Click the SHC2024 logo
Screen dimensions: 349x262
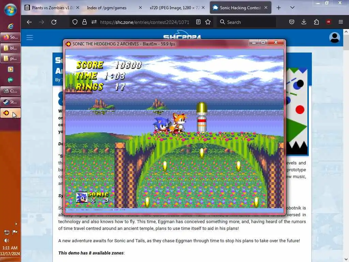click(182, 34)
